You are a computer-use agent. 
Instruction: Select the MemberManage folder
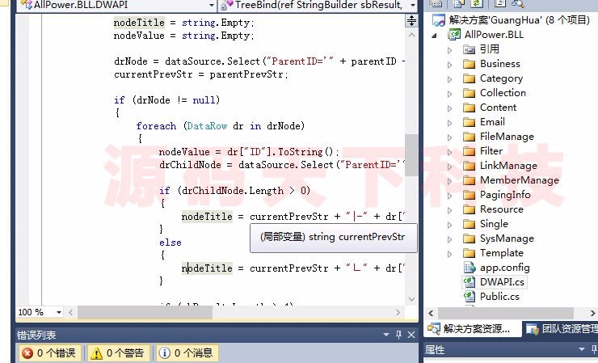(x=519, y=180)
